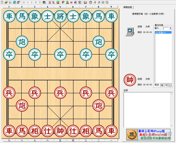
Task: Select the rightmost red 兵 pawn
Action: pos(111,93)
